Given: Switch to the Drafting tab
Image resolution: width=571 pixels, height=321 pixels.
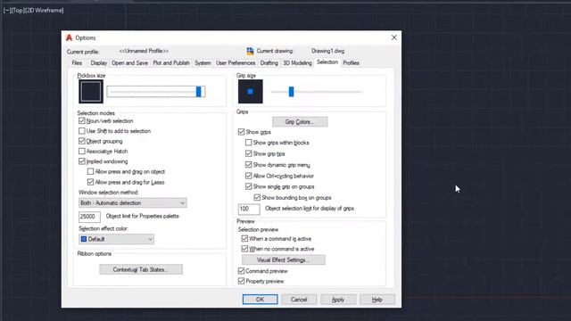Looking at the screenshot, I should [269, 63].
